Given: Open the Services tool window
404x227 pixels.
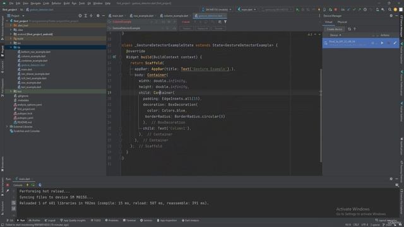Looking at the screenshot, I should 146,221.
